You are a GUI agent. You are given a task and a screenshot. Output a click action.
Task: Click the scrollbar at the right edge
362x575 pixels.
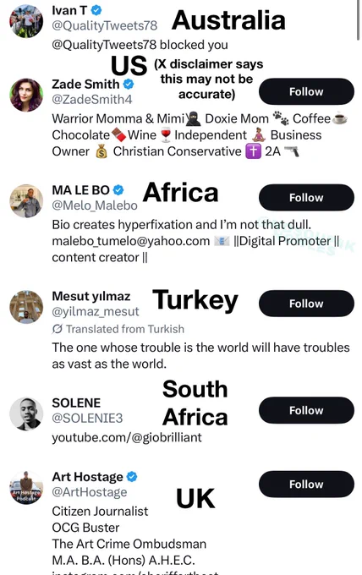coord(358,20)
